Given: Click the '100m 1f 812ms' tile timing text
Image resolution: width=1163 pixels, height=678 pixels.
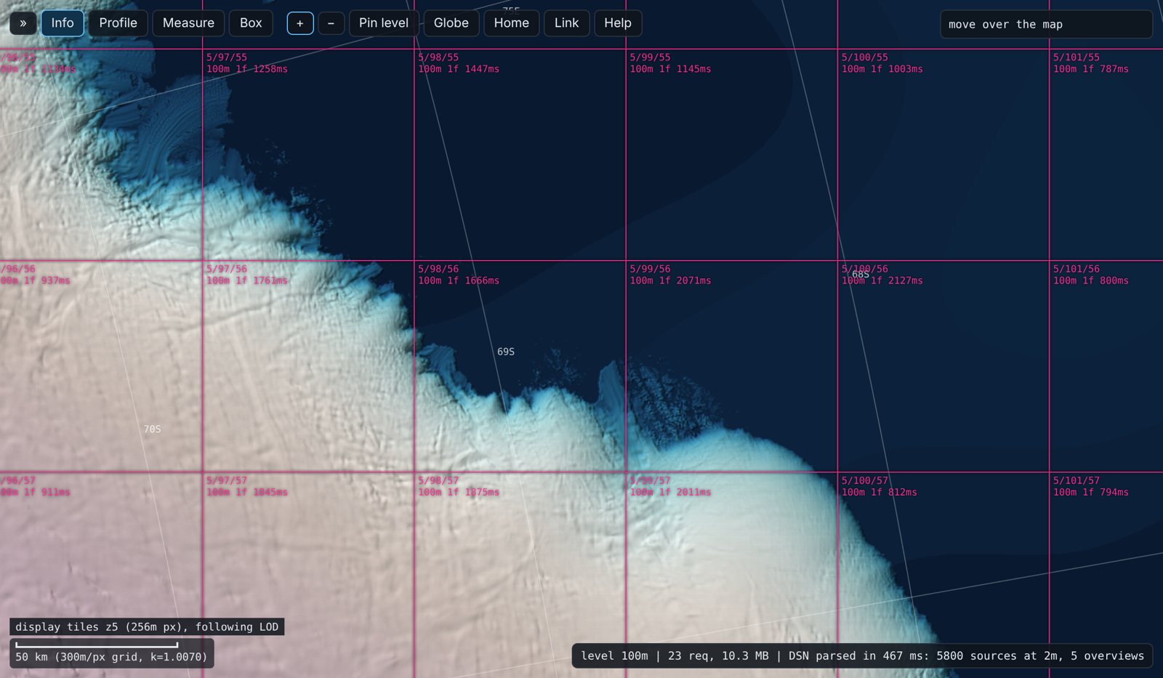Looking at the screenshot, I should pos(880,492).
